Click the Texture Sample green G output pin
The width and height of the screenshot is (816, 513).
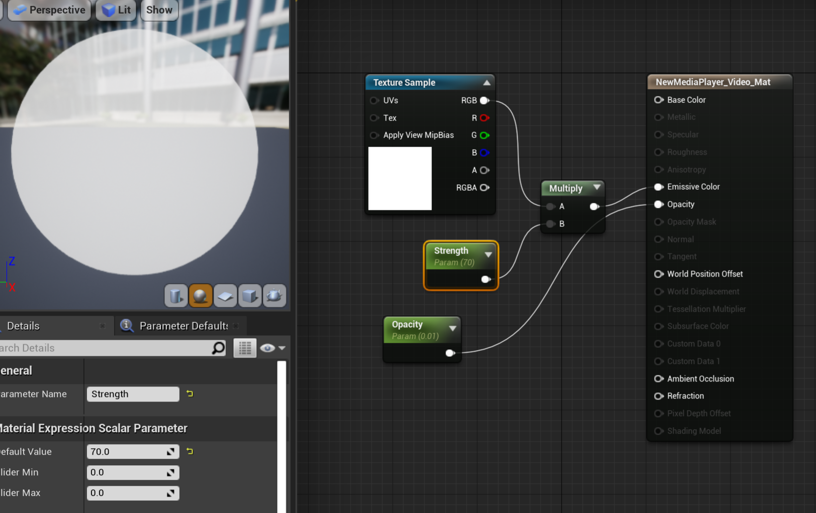(484, 135)
